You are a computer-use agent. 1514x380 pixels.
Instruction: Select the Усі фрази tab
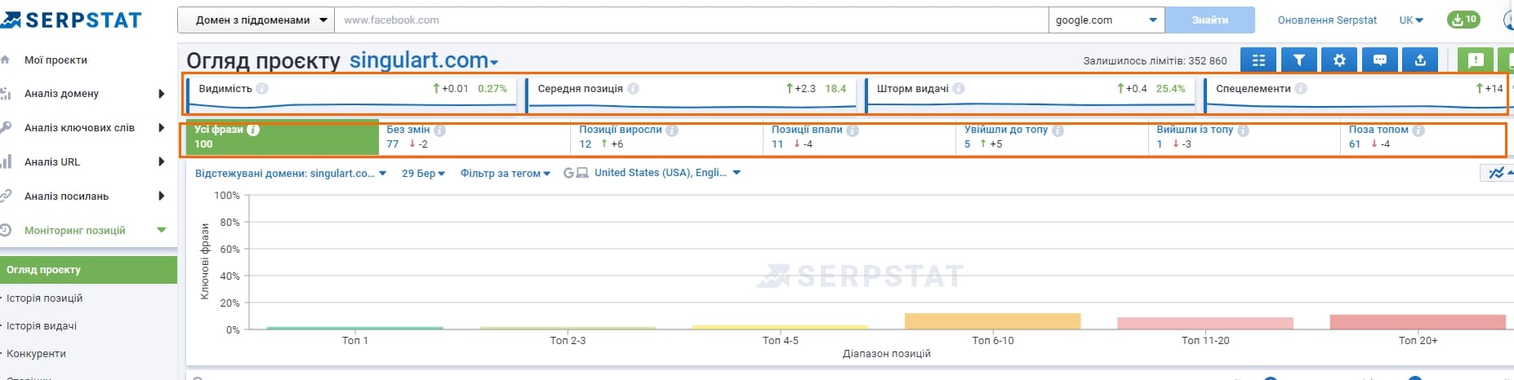283,137
